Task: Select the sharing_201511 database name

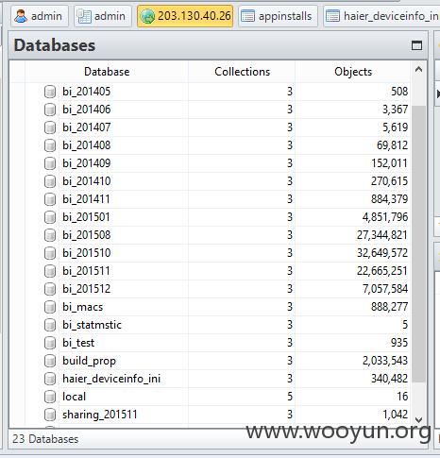Action: 100,415
